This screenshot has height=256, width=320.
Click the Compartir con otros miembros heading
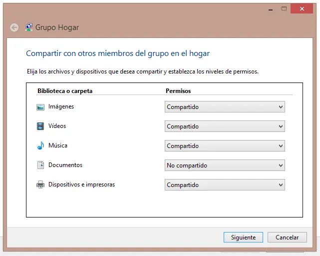(x=118, y=53)
